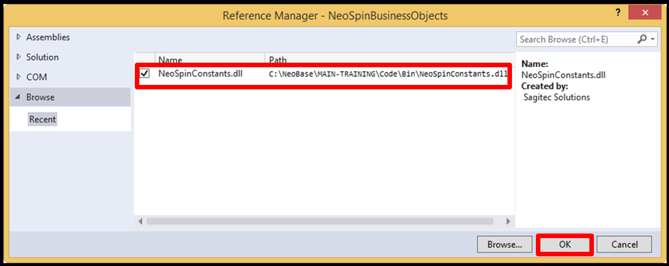Expand the Solution category arrow
669x266 pixels.
[19, 57]
